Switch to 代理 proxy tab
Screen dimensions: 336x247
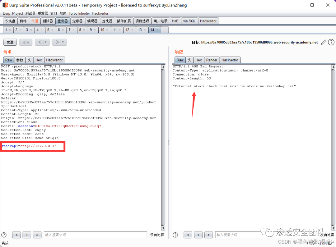(35, 21)
